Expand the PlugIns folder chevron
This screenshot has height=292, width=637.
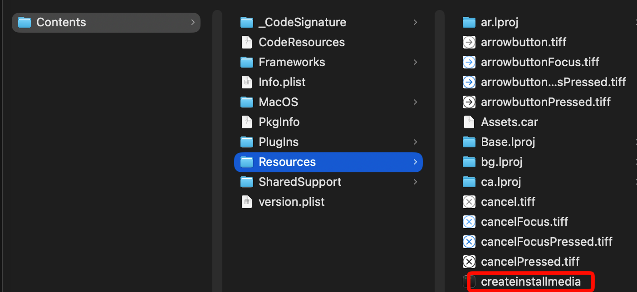(415, 142)
